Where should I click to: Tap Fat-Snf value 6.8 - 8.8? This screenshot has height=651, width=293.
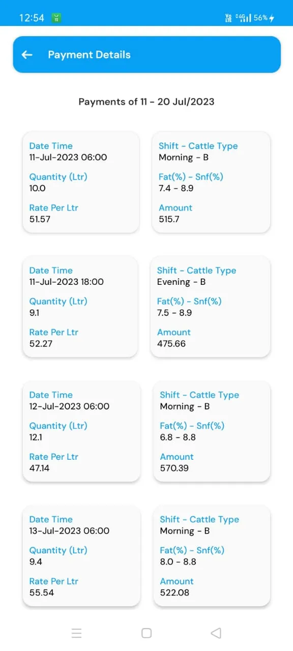[178, 437]
